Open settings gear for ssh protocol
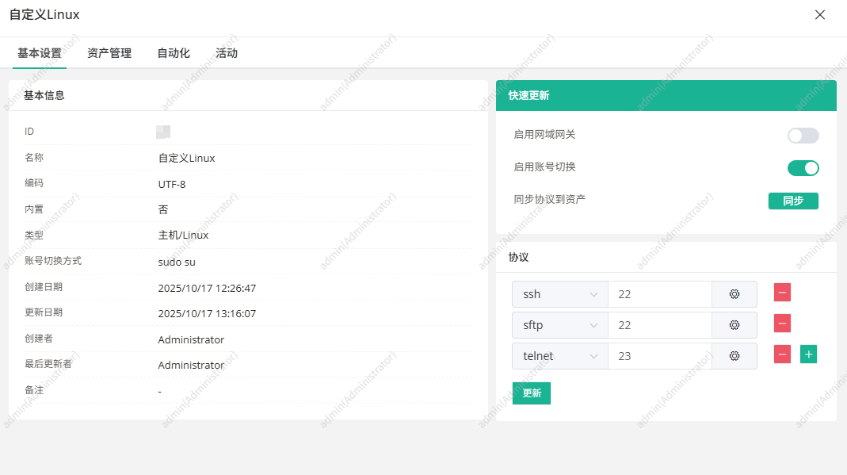Screen dimensions: 847x475 pos(734,294)
